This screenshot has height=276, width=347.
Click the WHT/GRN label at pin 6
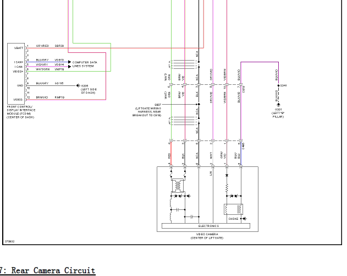(43, 69)
